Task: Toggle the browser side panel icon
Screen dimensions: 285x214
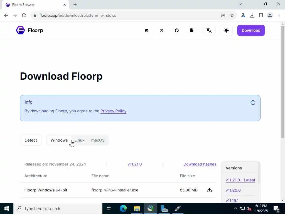Action: pyautogui.click(x=261, y=15)
